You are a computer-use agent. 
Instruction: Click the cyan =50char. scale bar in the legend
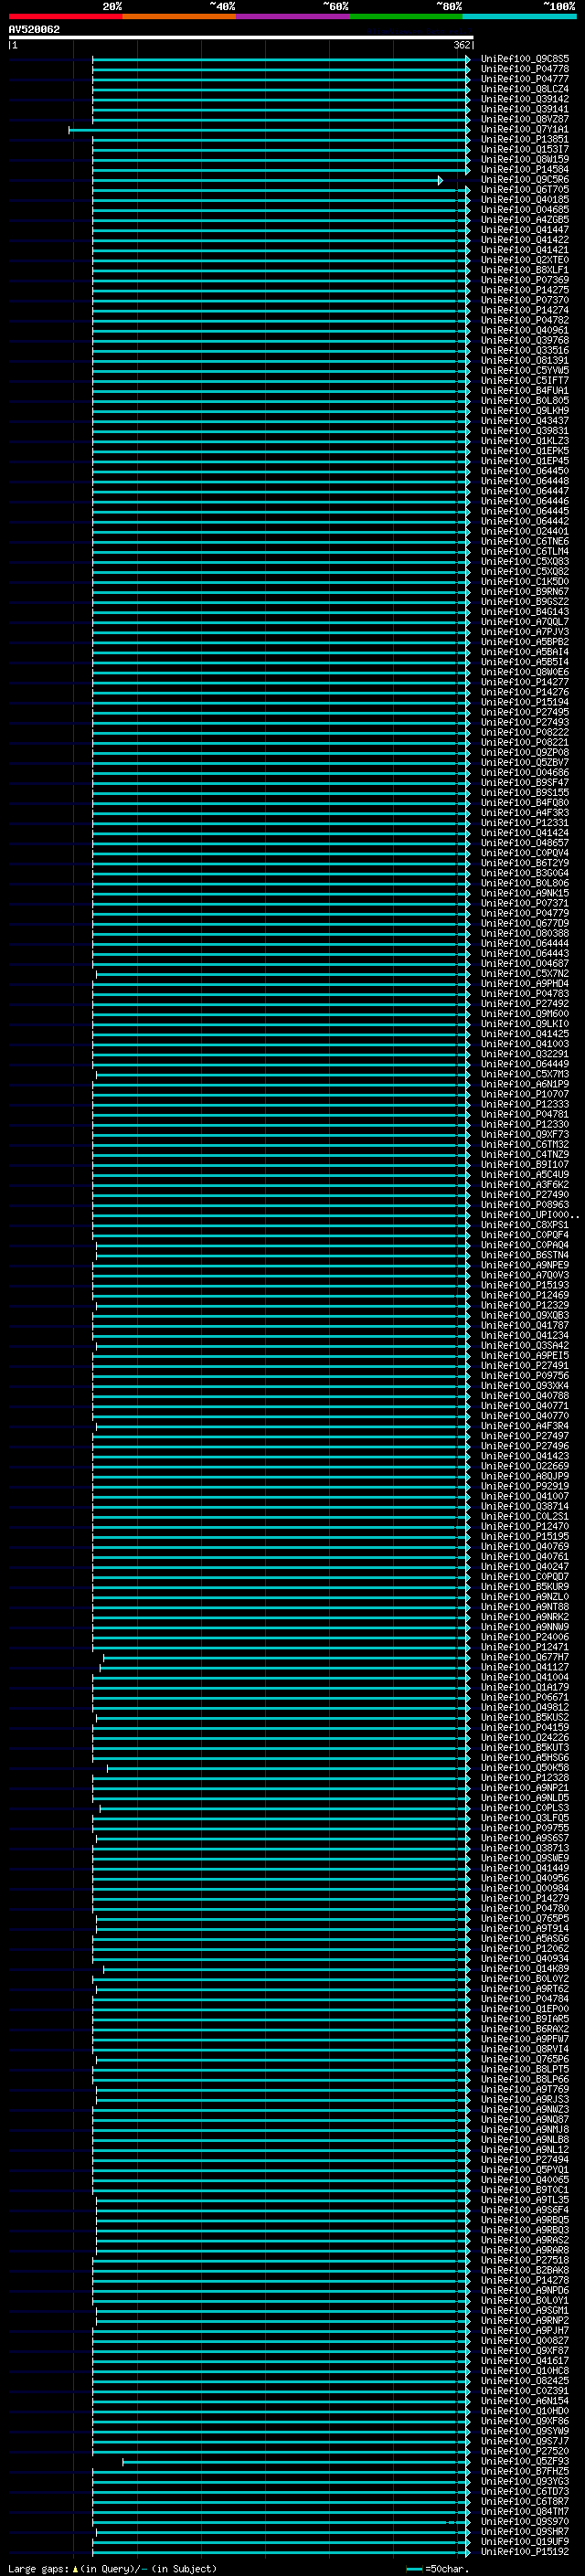(x=415, y=2568)
